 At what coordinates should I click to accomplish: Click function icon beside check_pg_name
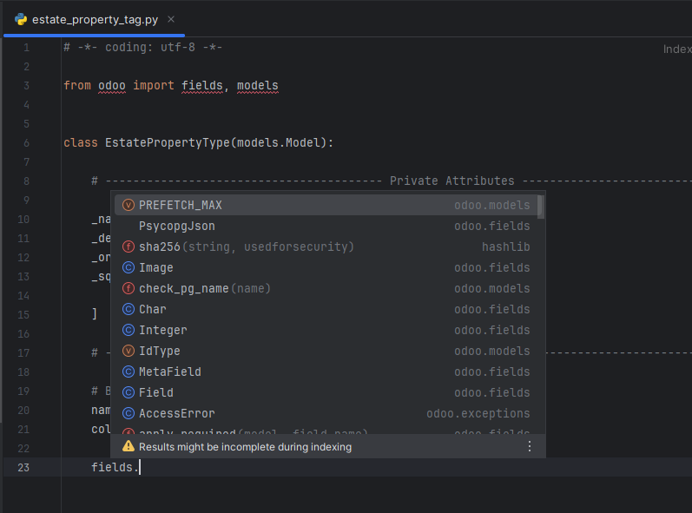[128, 288]
